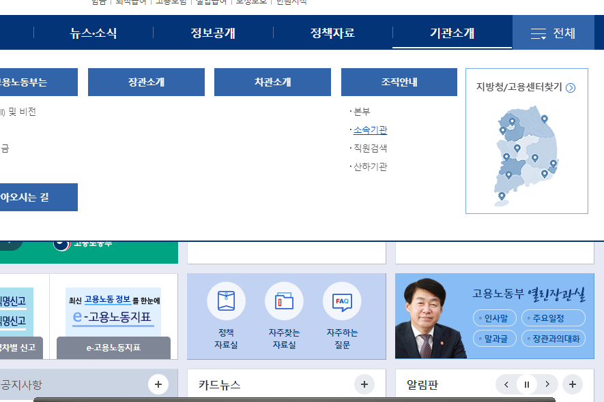Click the 장관과의대화 button
This screenshot has width=604, height=402.
click(x=553, y=339)
